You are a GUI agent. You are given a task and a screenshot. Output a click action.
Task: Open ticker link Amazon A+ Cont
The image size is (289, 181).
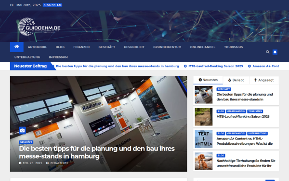click(x=265, y=66)
